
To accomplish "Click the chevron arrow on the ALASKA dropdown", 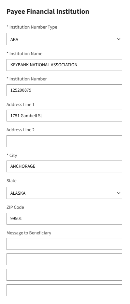I will pyautogui.click(x=119, y=193).
